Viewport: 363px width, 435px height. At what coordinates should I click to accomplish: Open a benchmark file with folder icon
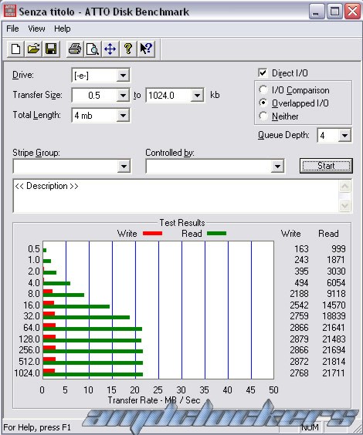[33, 49]
